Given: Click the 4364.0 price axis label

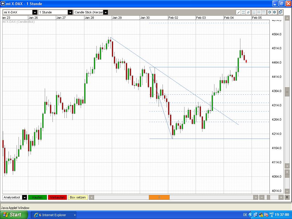Looking at the screenshot, I should [x=277, y=91].
